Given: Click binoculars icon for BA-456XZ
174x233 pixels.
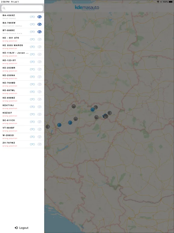Looking at the screenshot, I should point(32,17).
